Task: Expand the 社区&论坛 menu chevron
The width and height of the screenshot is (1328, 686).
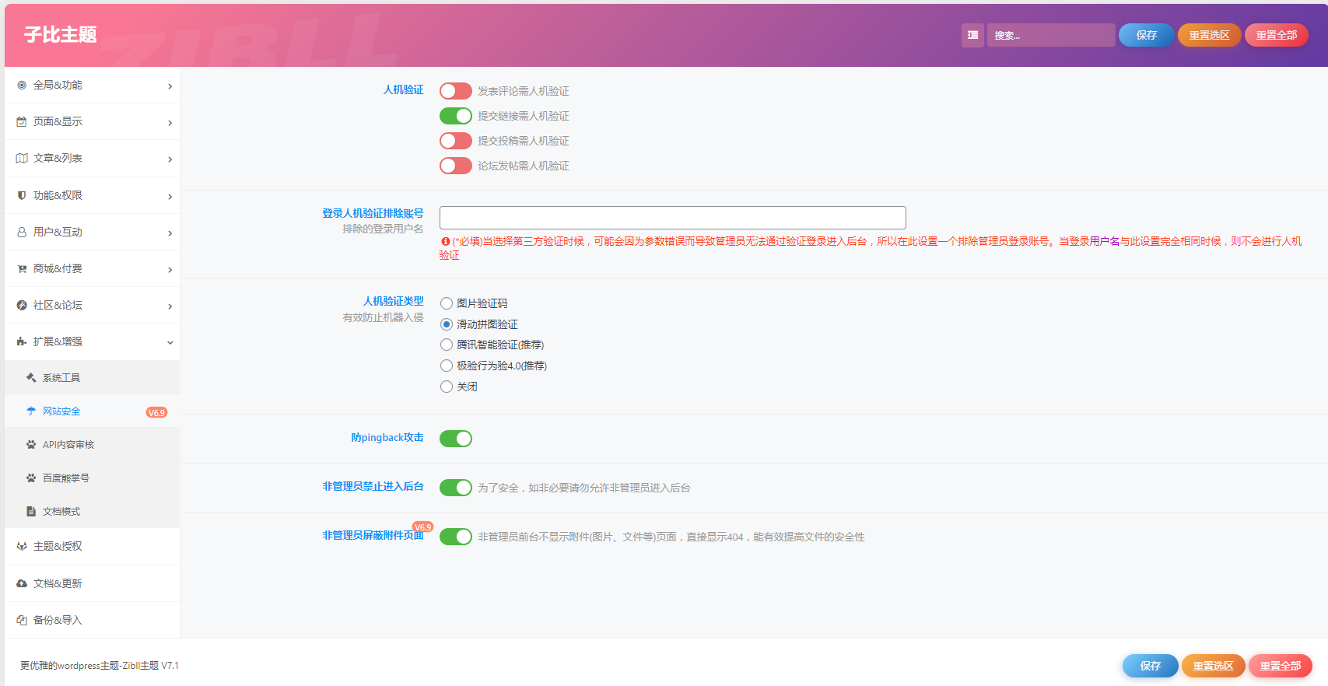Action: coord(170,306)
